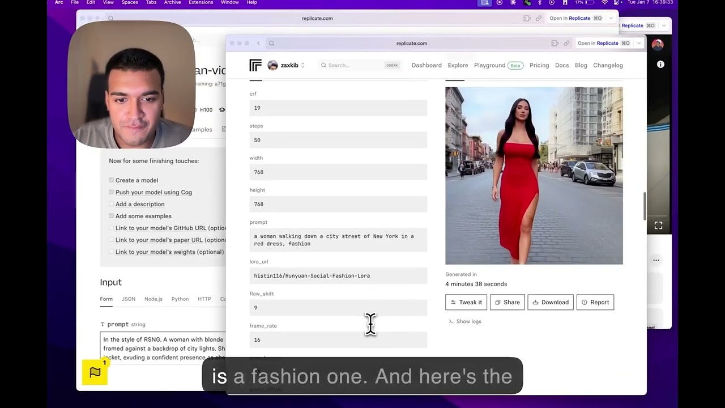Copy link icon in front window address bar
The height and width of the screenshot is (408, 725).
[566, 43]
